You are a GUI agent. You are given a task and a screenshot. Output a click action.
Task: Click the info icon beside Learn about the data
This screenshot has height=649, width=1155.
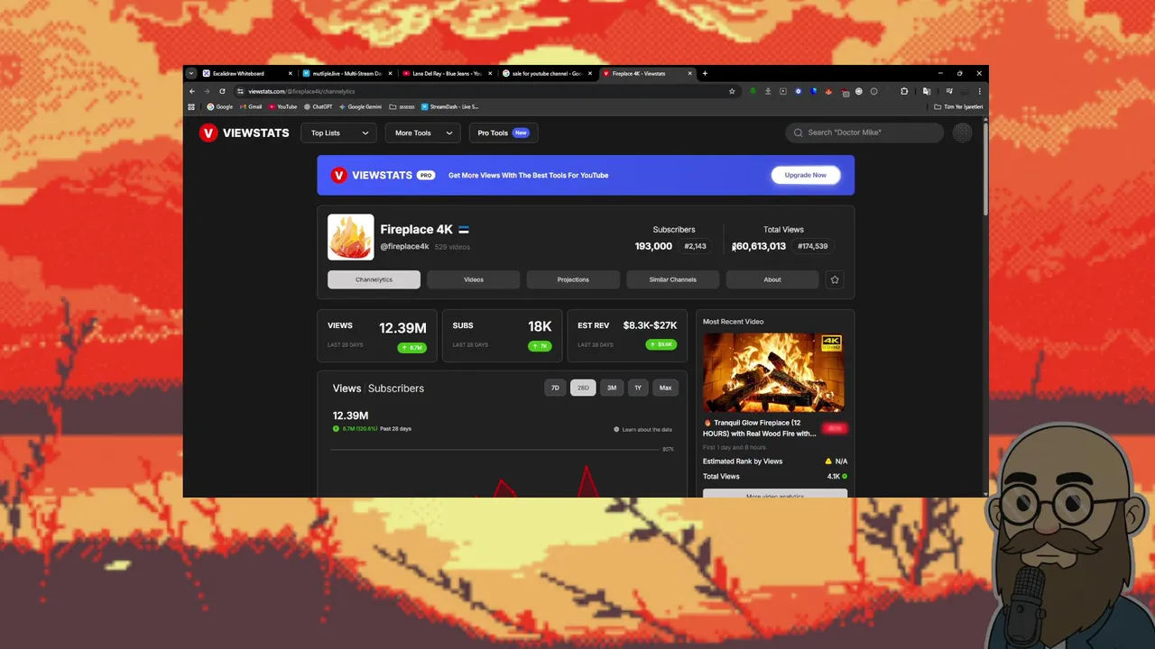[616, 429]
